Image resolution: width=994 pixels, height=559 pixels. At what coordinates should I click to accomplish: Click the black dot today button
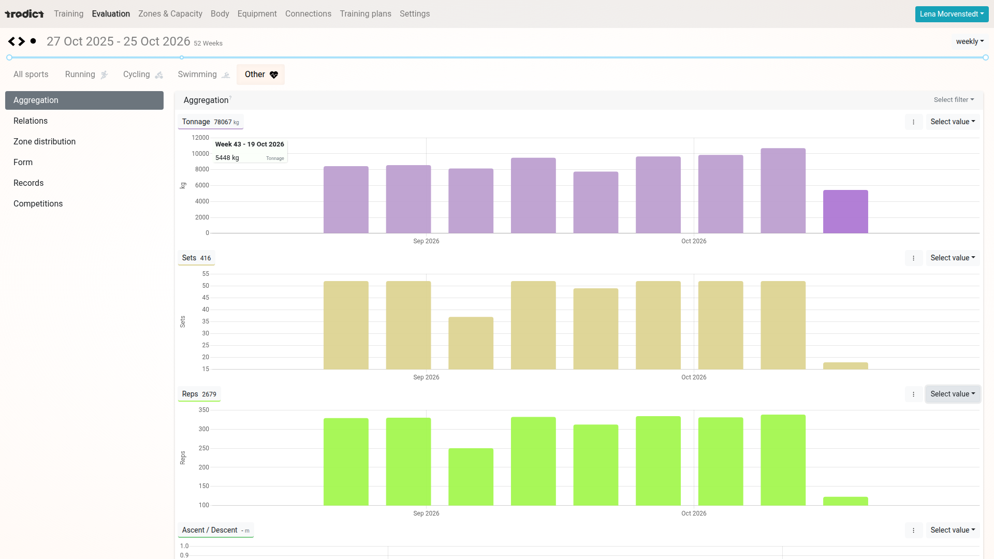coord(33,41)
